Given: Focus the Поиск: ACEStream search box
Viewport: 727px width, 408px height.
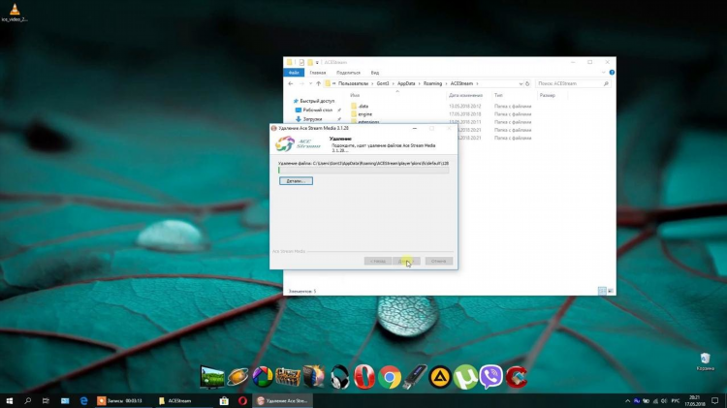Looking at the screenshot, I should [572, 83].
